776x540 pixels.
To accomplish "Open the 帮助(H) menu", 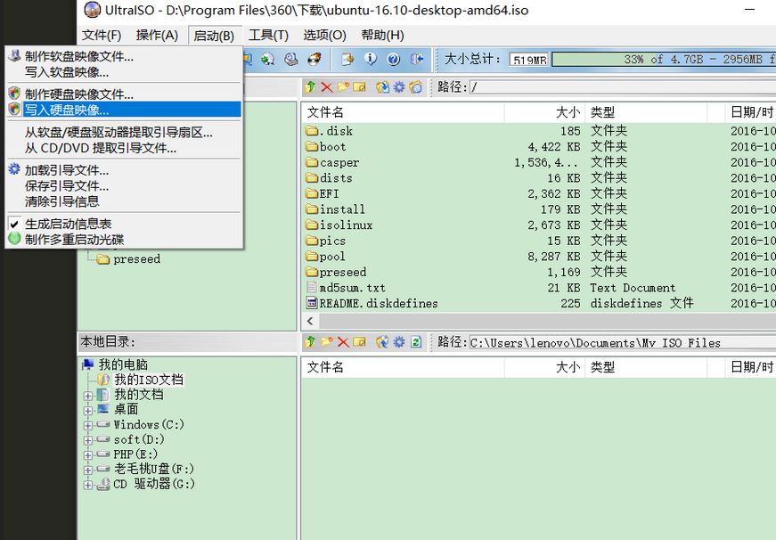I will tap(382, 35).
